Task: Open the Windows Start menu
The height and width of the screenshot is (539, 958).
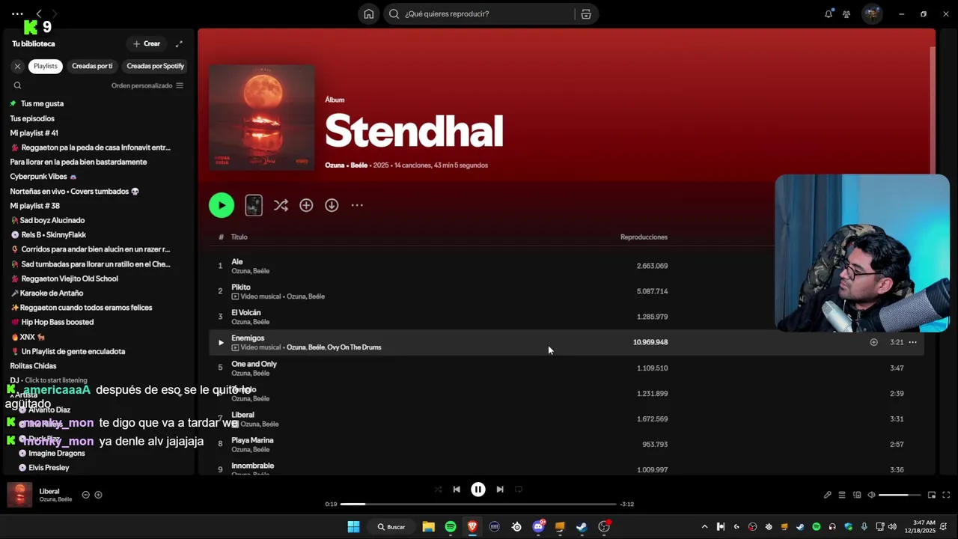Action: (x=353, y=526)
